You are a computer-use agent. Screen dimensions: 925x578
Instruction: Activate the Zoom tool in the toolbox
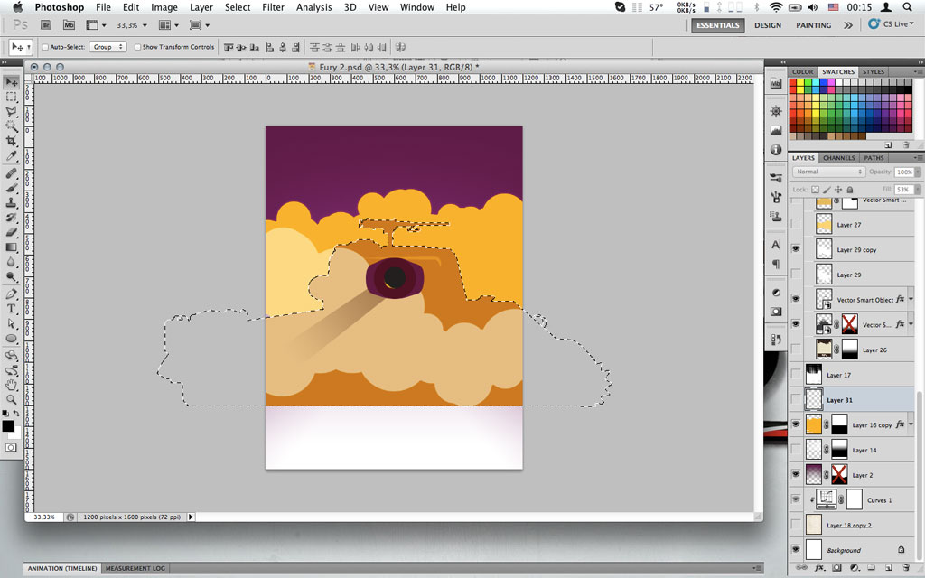(12, 399)
